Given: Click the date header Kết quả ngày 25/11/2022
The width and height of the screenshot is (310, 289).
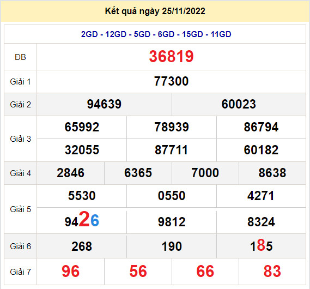Looking at the screenshot, I should pos(155,11).
